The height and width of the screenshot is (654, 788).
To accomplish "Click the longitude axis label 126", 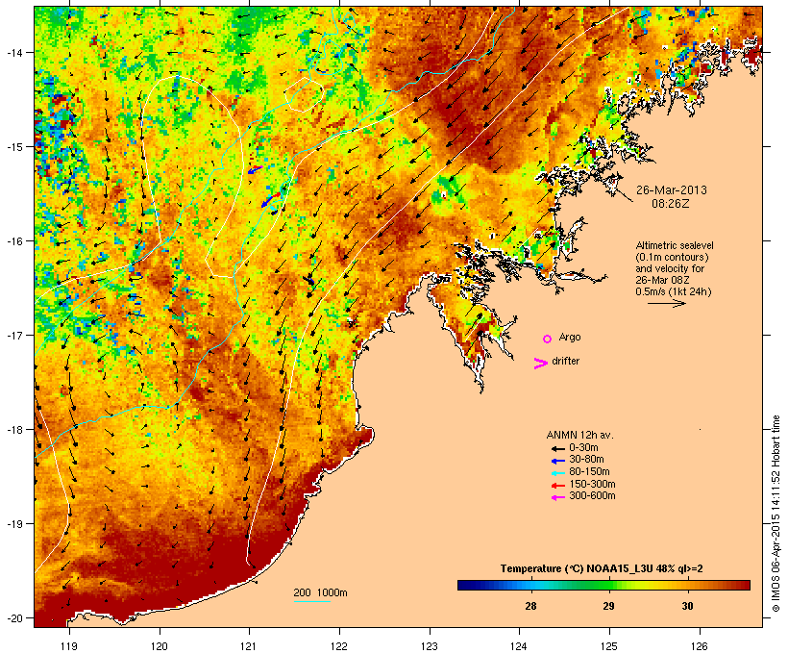I will [x=699, y=646].
